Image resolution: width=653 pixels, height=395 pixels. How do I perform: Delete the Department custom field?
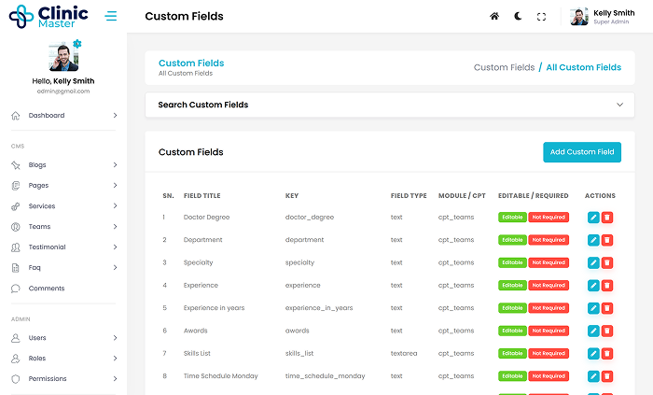tap(607, 240)
